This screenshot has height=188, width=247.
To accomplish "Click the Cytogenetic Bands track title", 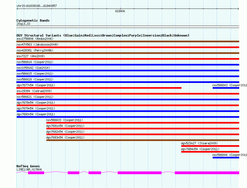I will click(33, 20).
